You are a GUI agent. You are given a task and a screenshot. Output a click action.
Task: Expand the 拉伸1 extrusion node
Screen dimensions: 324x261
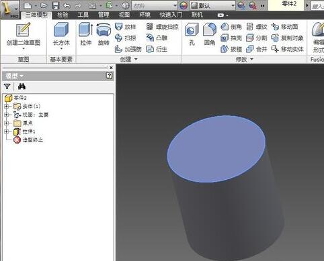click(x=6, y=132)
